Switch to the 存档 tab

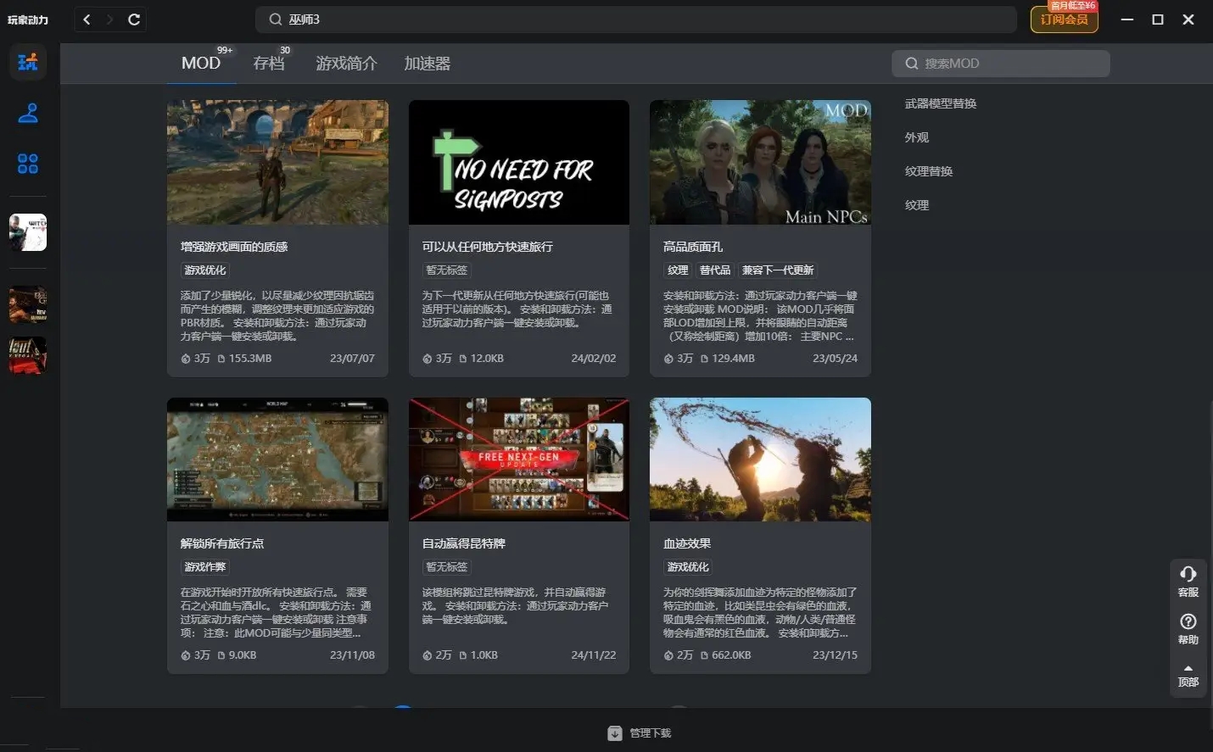tap(269, 64)
